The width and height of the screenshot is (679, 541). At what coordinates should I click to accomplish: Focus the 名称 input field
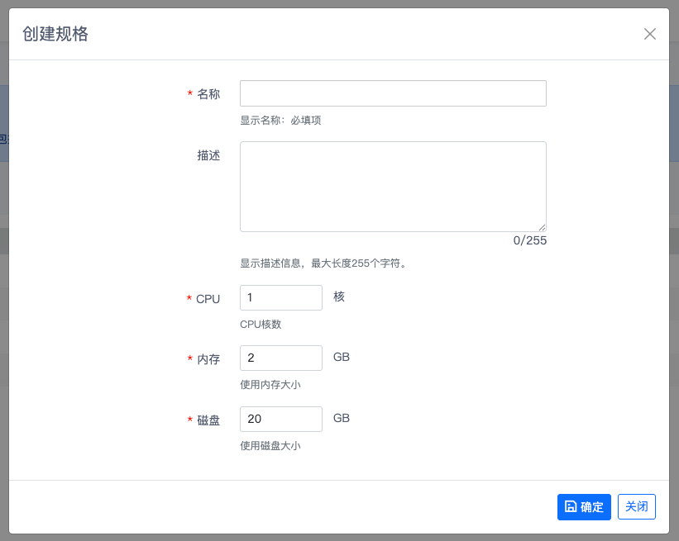click(x=393, y=93)
